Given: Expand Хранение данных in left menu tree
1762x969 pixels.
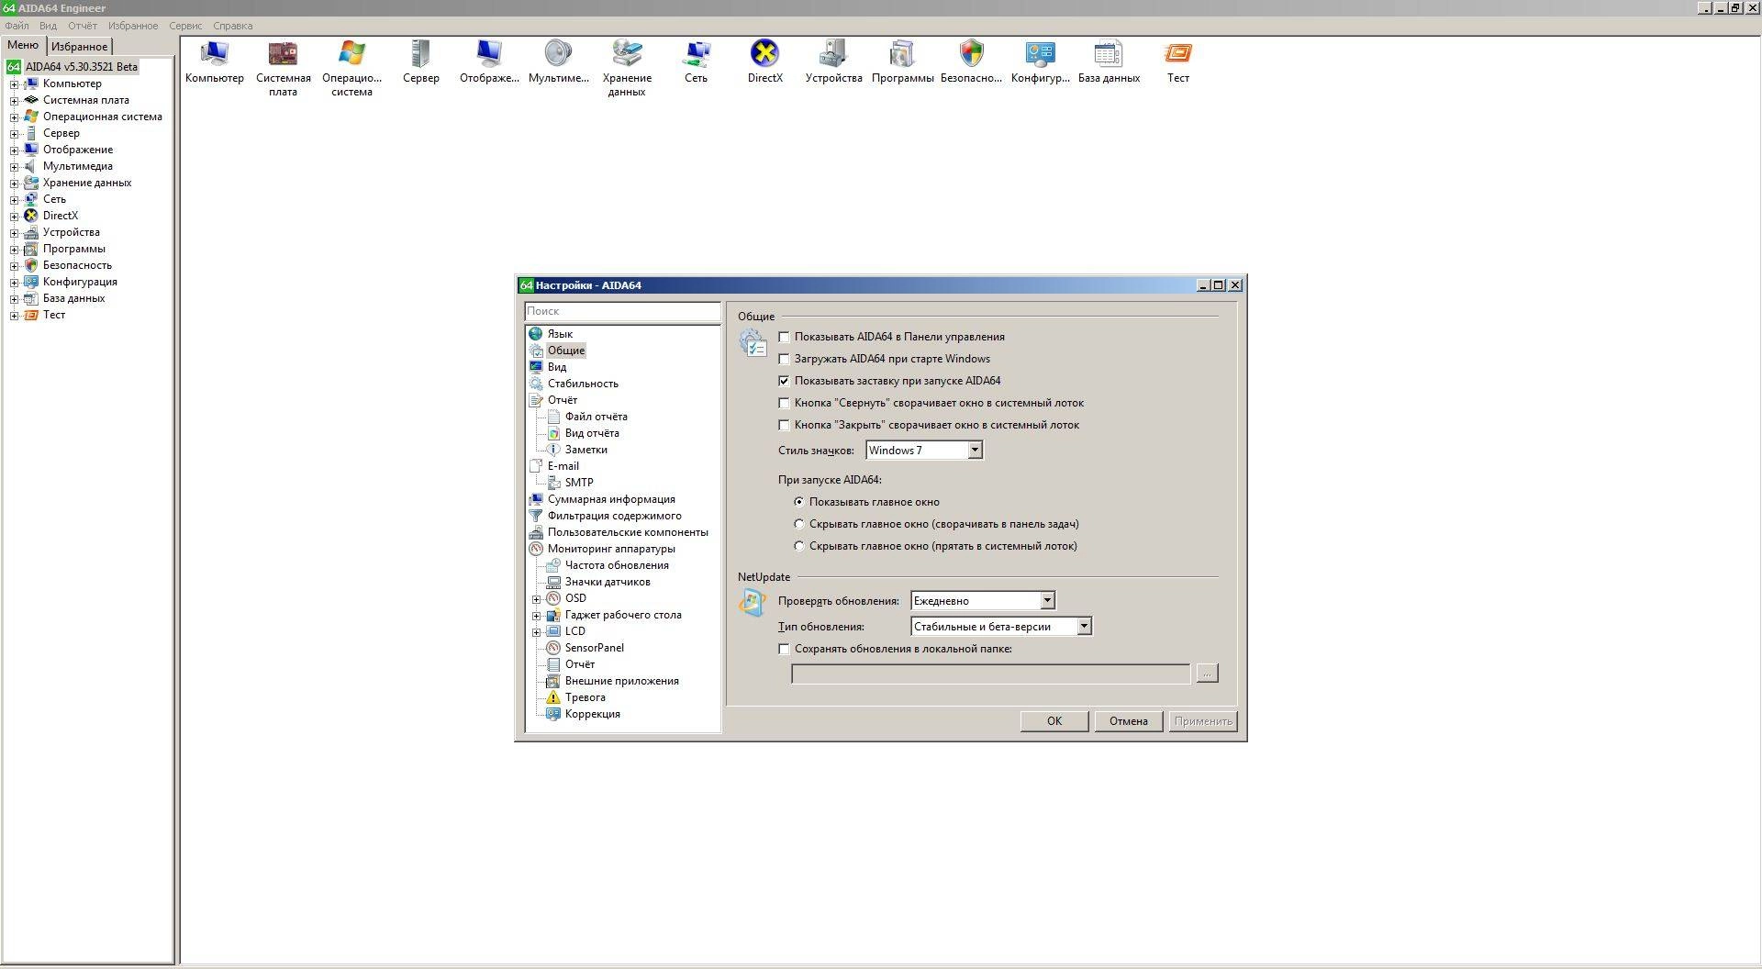Looking at the screenshot, I should (x=14, y=184).
